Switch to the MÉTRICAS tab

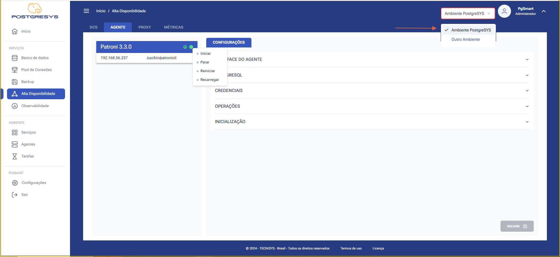coord(174,27)
